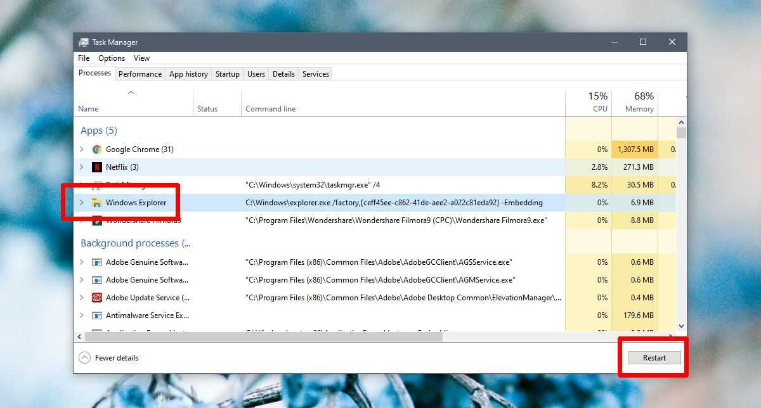Switch to the Performance tab
This screenshot has height=408, width=761.
(140, 74)
